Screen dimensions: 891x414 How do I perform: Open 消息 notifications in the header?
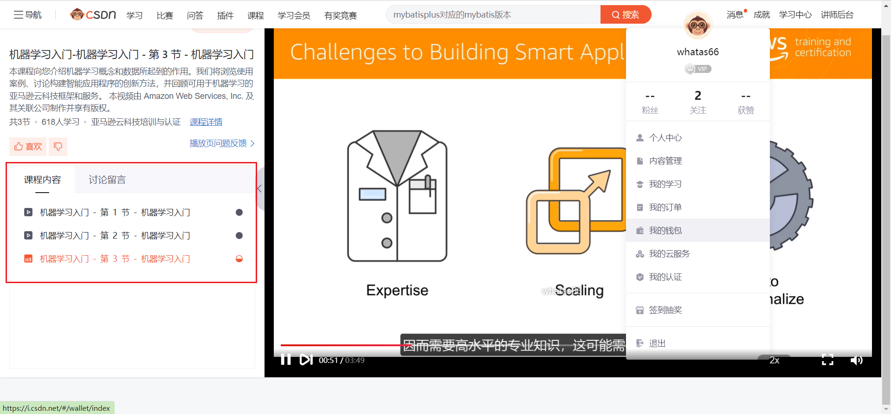pos(735,15)
